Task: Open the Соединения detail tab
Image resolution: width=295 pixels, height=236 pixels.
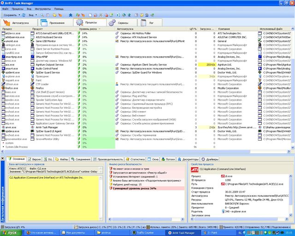Action: pos(81,159)
